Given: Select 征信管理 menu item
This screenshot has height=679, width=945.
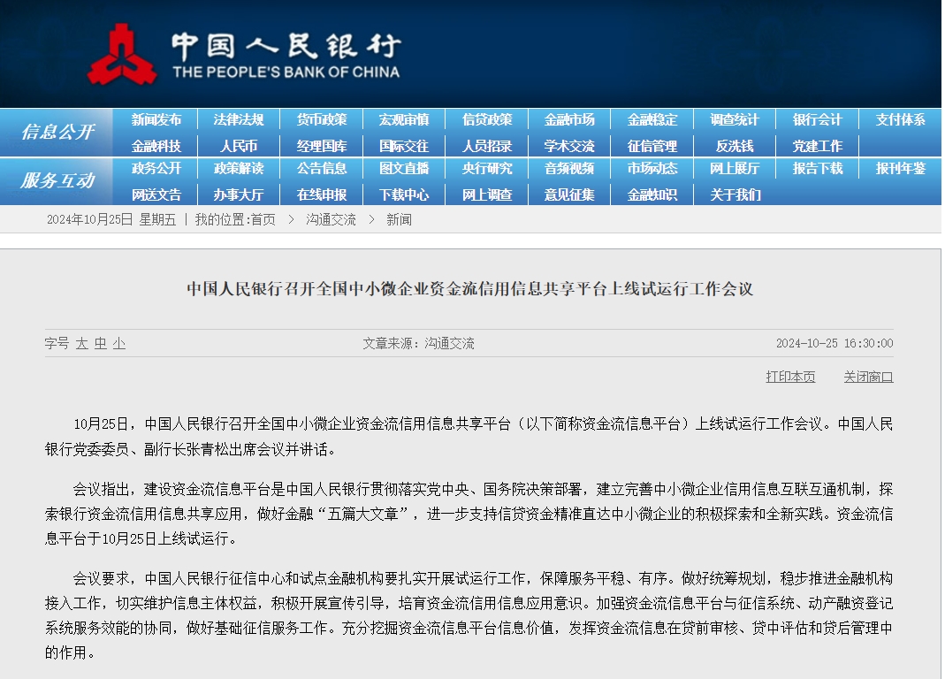Looking at the screenshot, I should coord(652,146).
